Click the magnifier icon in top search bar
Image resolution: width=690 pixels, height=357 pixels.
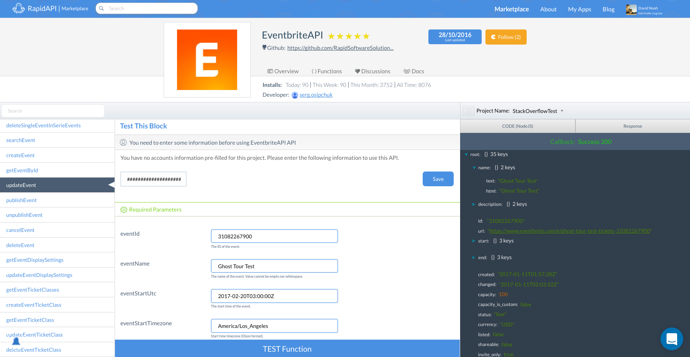(x=101, y=8)
